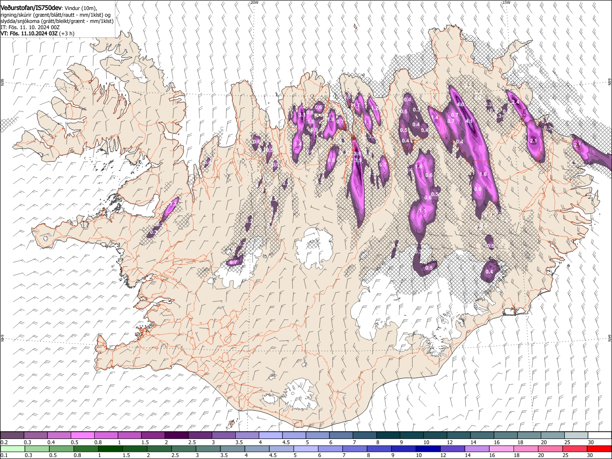Select upper legend white swatch above 30 mm
Image resolution: width=612 pixels, height=459 pixels.
pos(600,435)
